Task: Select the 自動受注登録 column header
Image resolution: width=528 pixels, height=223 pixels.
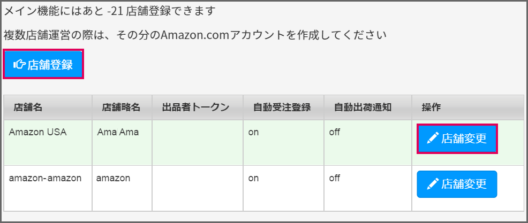Action: click(x=283, y=107)
